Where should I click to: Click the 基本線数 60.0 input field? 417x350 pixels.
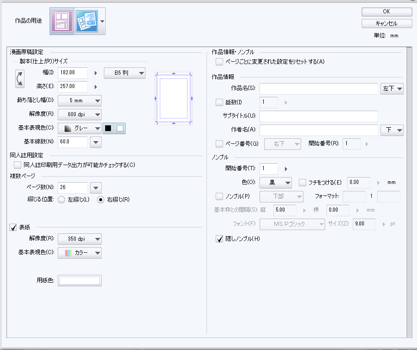coord(73,142)
